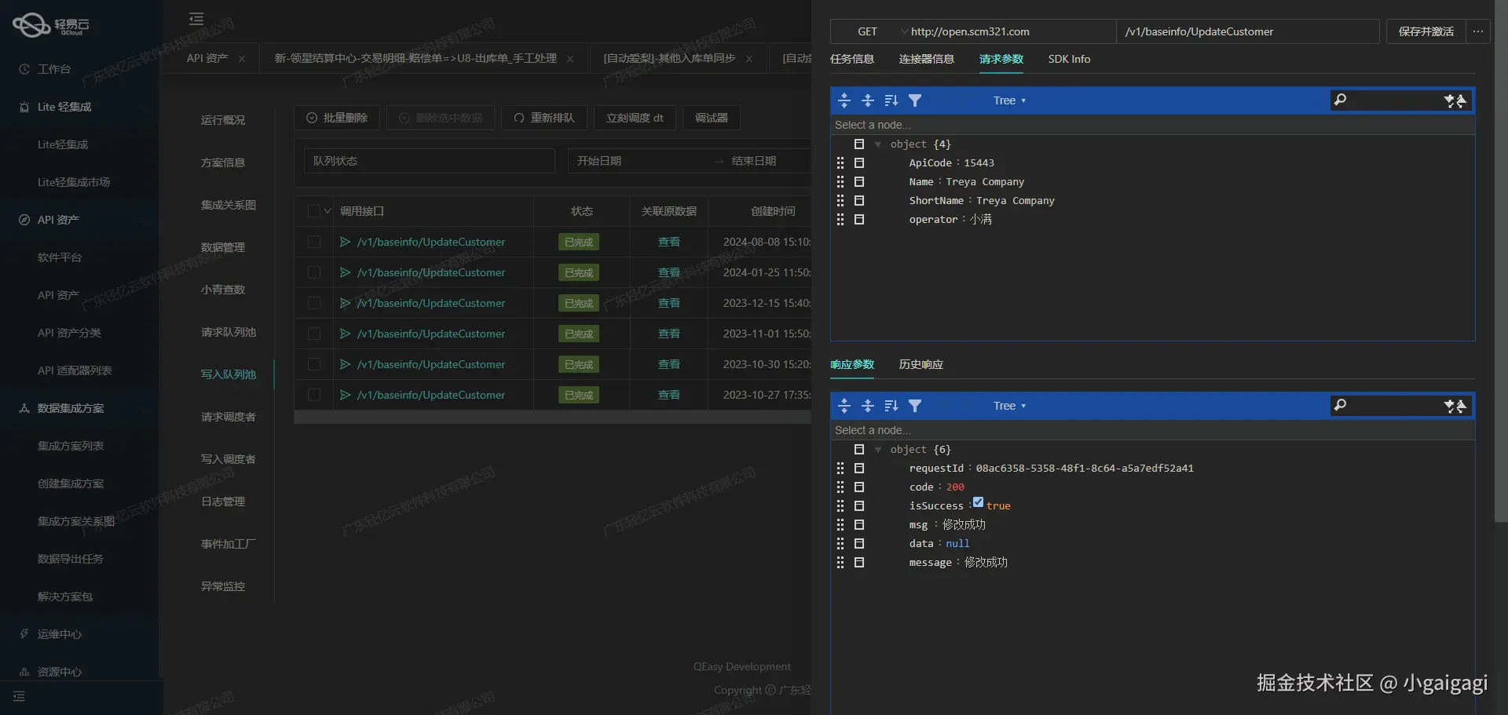Switch to the SDK Info tab
Image resolution: width=1508 pixels, height=715 pixels.
[x=1069, y=59]
